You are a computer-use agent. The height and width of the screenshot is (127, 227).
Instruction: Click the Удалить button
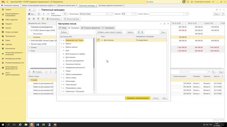click(x=130, y=32)
